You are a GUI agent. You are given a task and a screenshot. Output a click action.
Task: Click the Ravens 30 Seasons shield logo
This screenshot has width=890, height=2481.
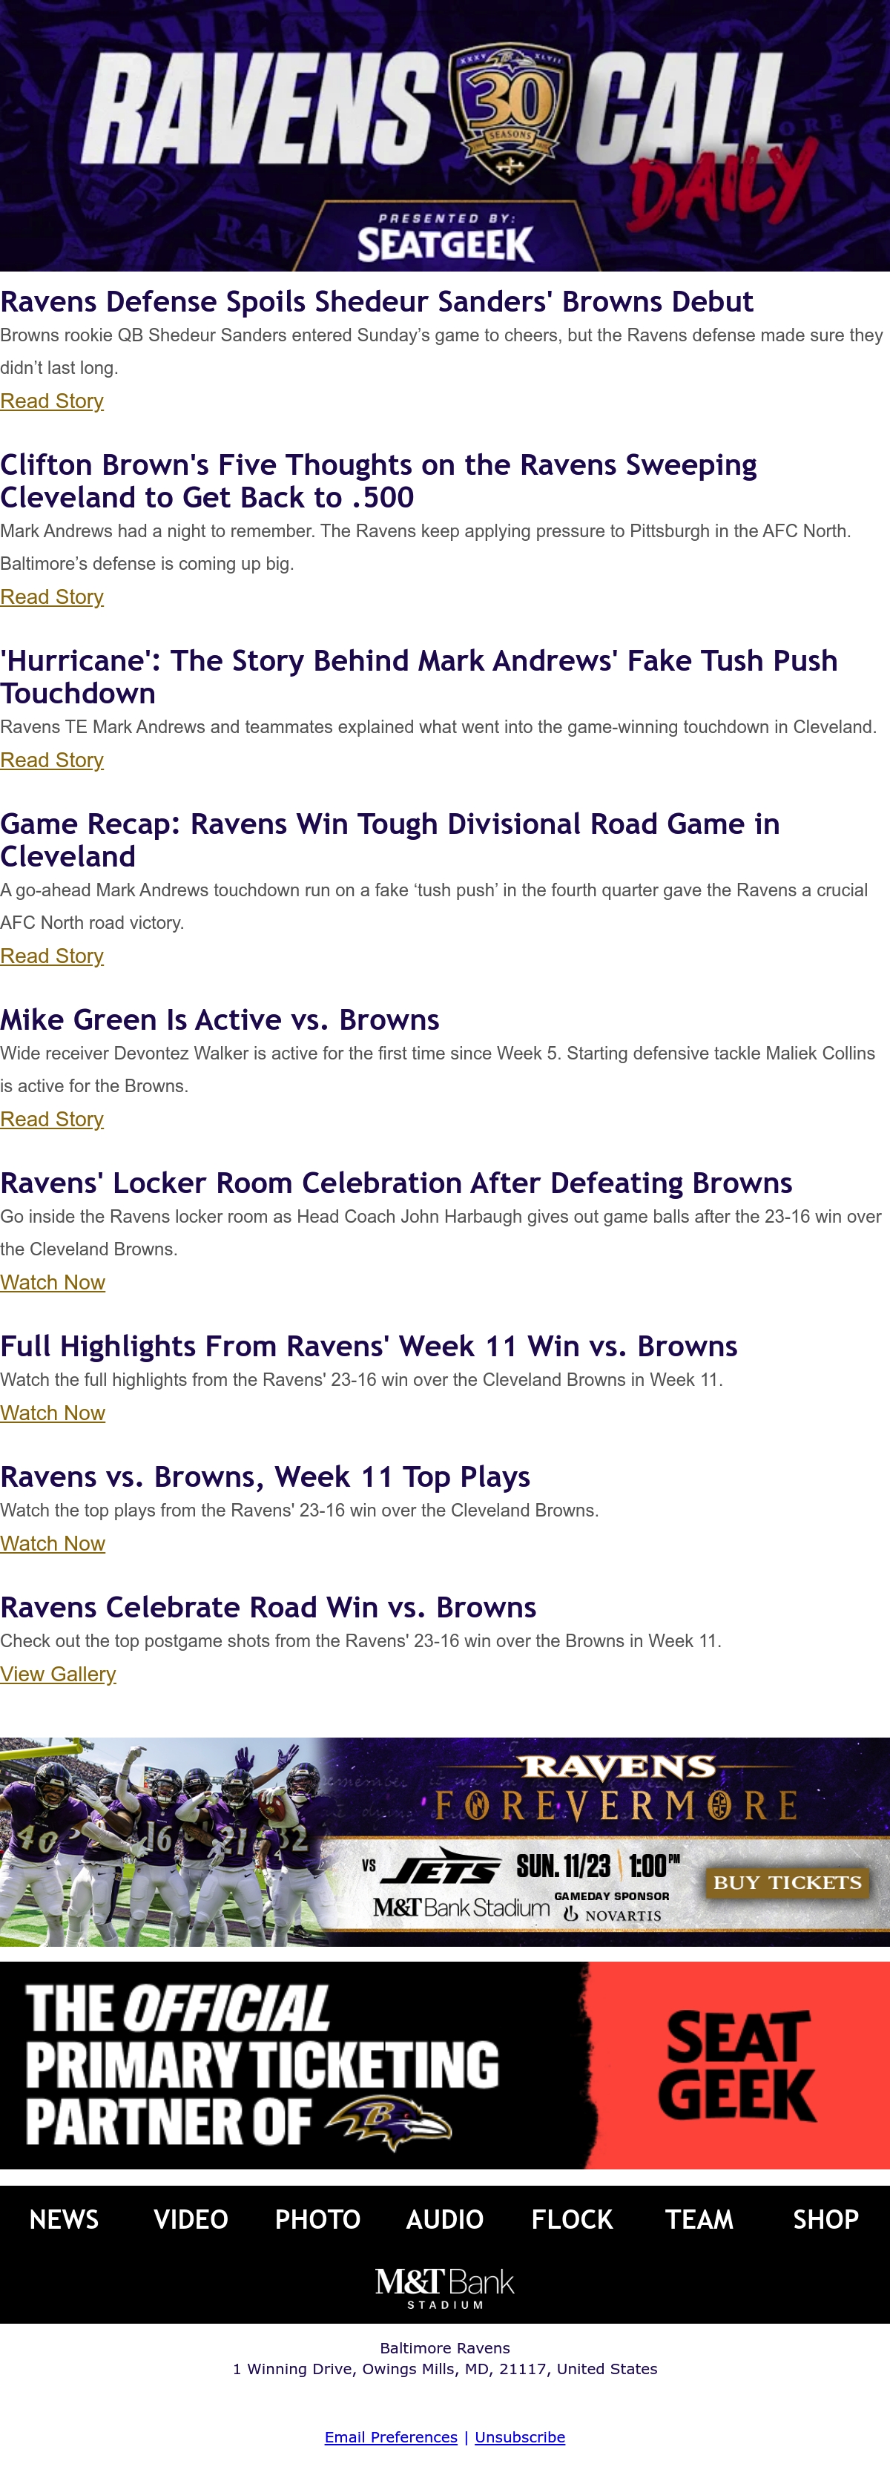point(509,114)
